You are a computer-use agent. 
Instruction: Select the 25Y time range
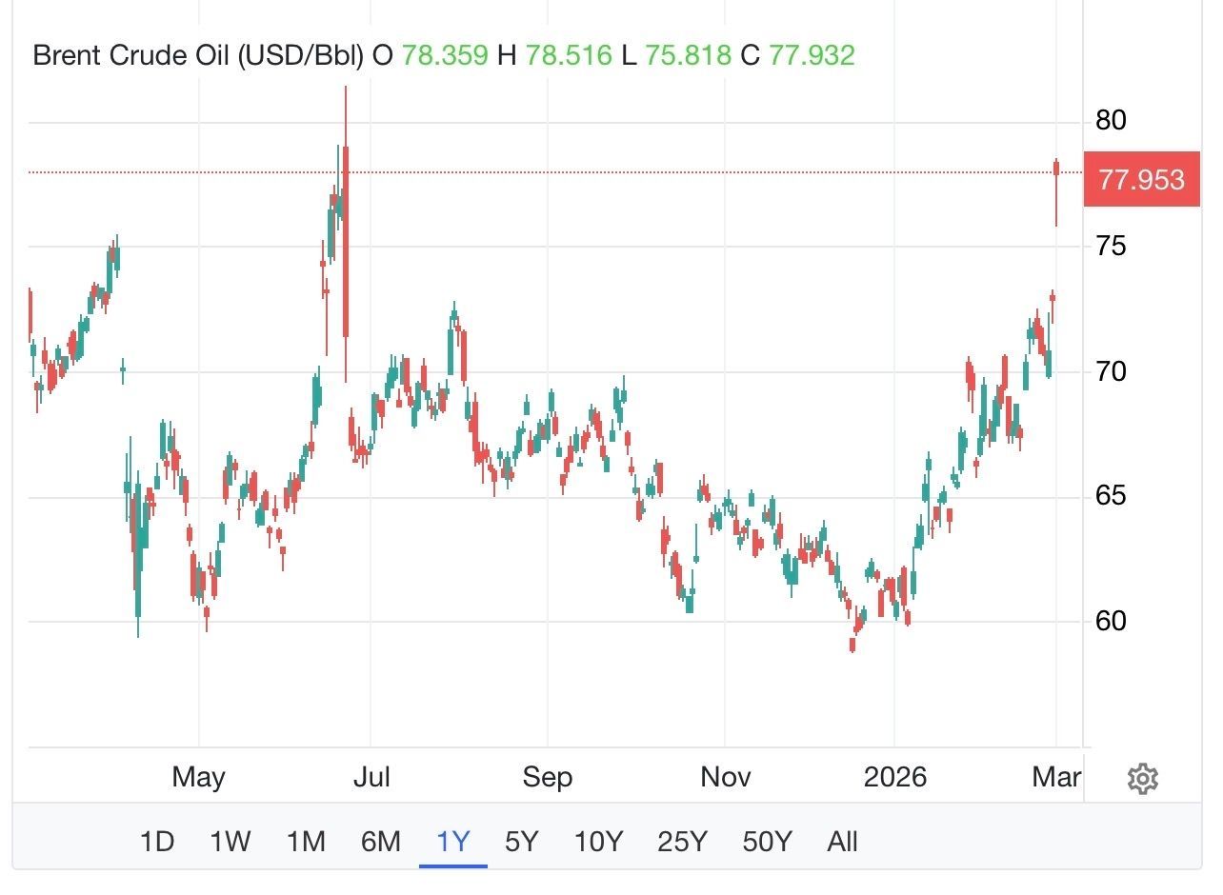point(682,842)
